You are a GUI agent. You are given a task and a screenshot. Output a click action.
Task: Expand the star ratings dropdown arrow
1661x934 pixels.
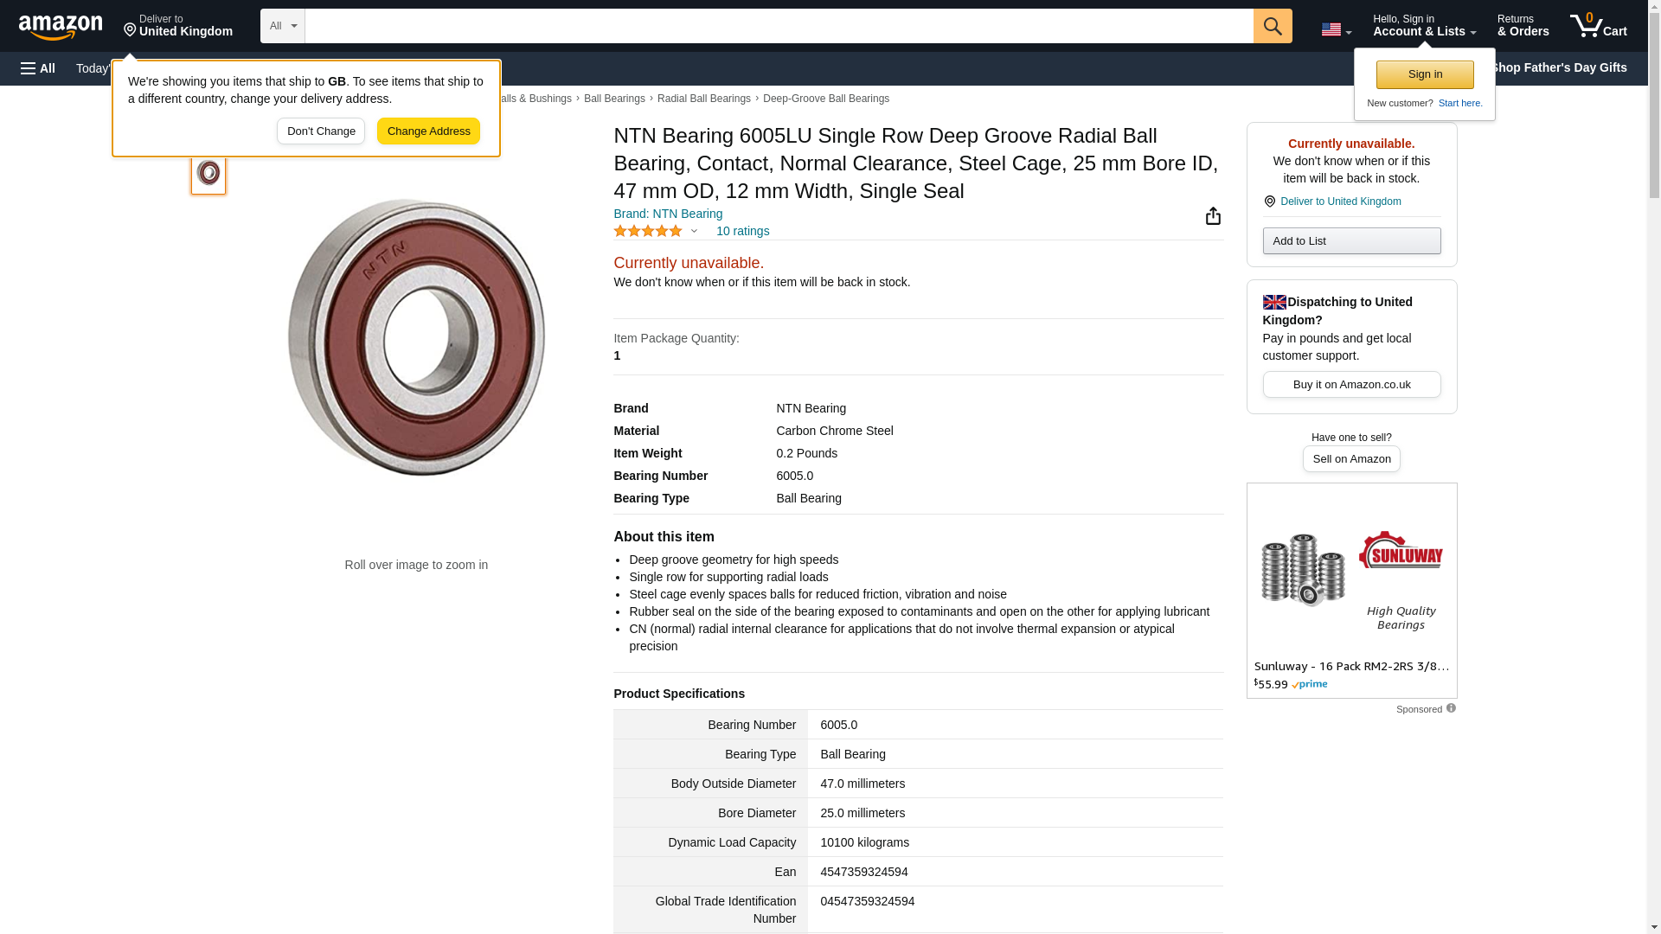point(694,232)
